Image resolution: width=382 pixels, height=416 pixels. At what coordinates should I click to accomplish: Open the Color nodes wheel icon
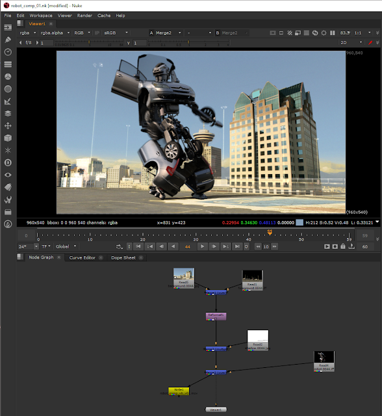click(8, 77)
